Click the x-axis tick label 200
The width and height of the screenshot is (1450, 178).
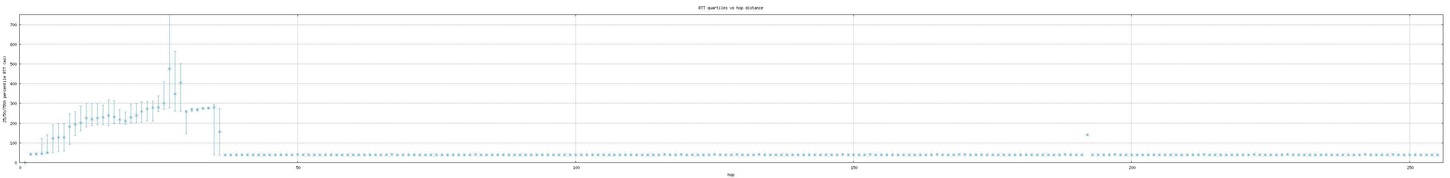(1131, 167)
